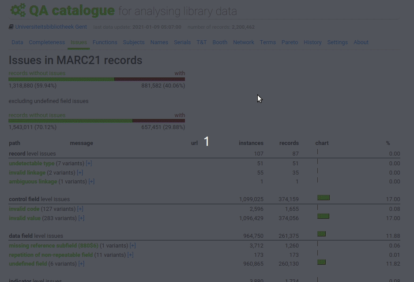Click the progress bar excluding undefined field issues
414x282 pixels.
[x=97, y=121]
